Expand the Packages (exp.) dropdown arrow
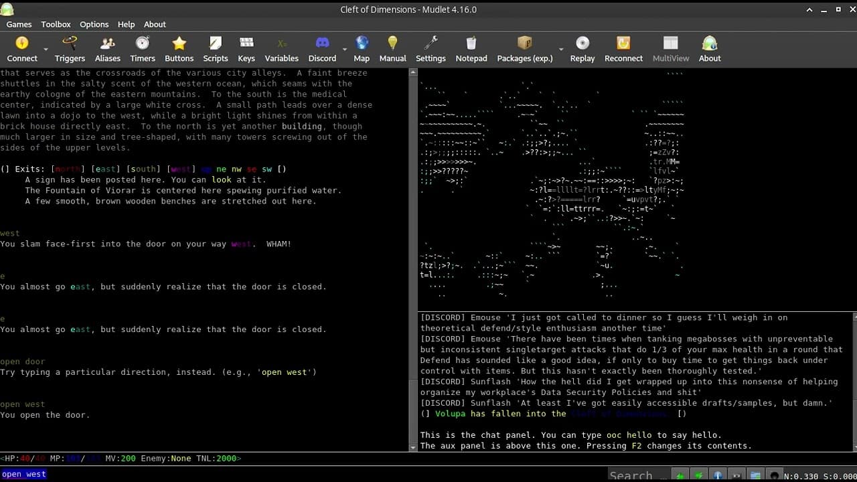 pyautogui.click(x=561, y=50)
